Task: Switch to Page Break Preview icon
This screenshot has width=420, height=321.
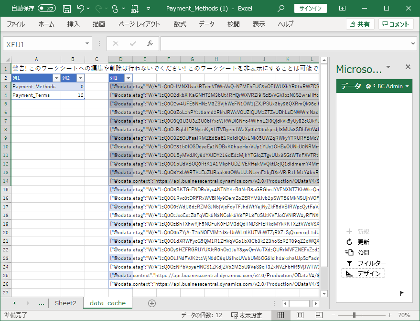Action: [x=319, y=315]
